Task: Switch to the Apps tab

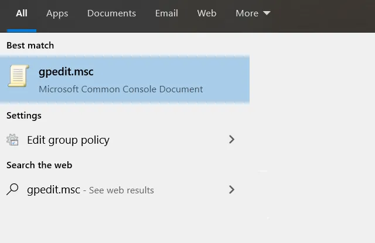Action: 57,13
